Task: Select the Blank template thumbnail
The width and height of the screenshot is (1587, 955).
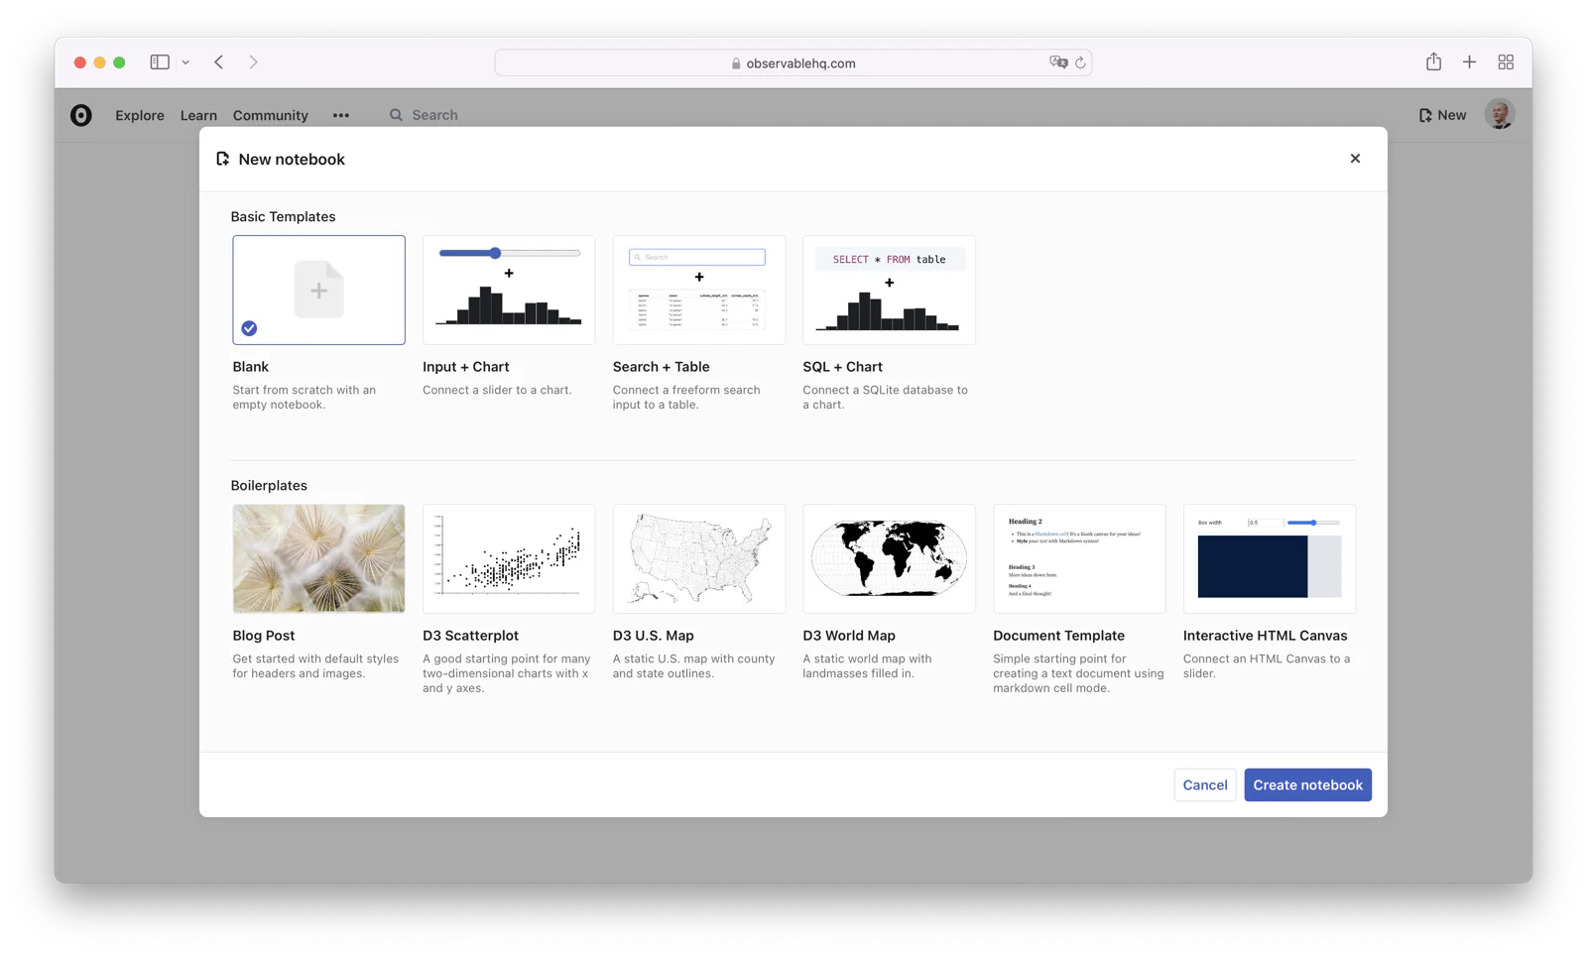Action: 318,290
